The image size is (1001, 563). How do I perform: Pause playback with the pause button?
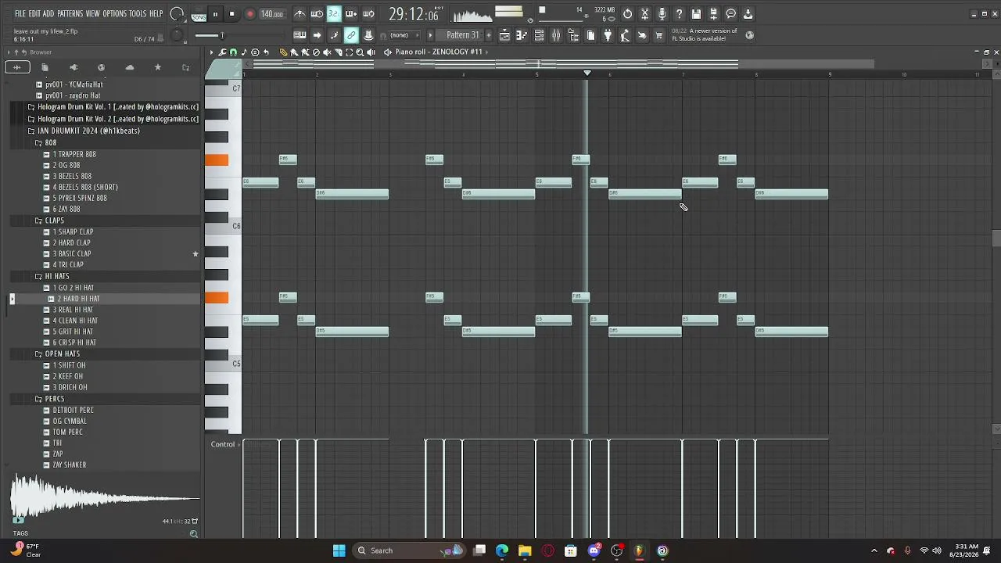click(215, 14)
